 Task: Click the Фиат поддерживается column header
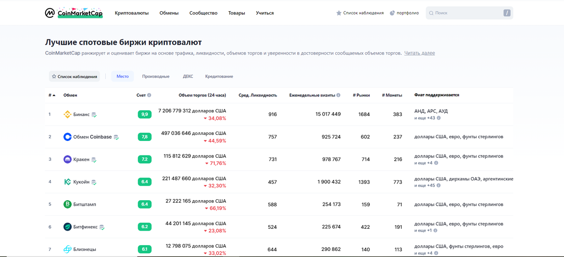coord(437,95)
